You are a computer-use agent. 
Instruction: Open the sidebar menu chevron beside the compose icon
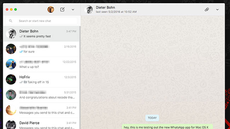(73, 10)
